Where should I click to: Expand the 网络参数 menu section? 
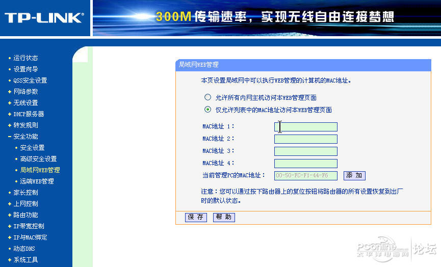pyautogui.click(x=25, y=92)
